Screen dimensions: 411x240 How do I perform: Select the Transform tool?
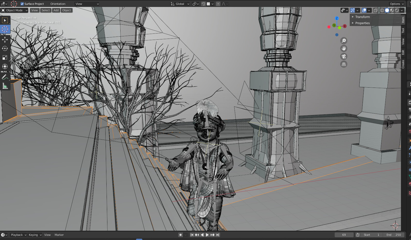point(5,66)
